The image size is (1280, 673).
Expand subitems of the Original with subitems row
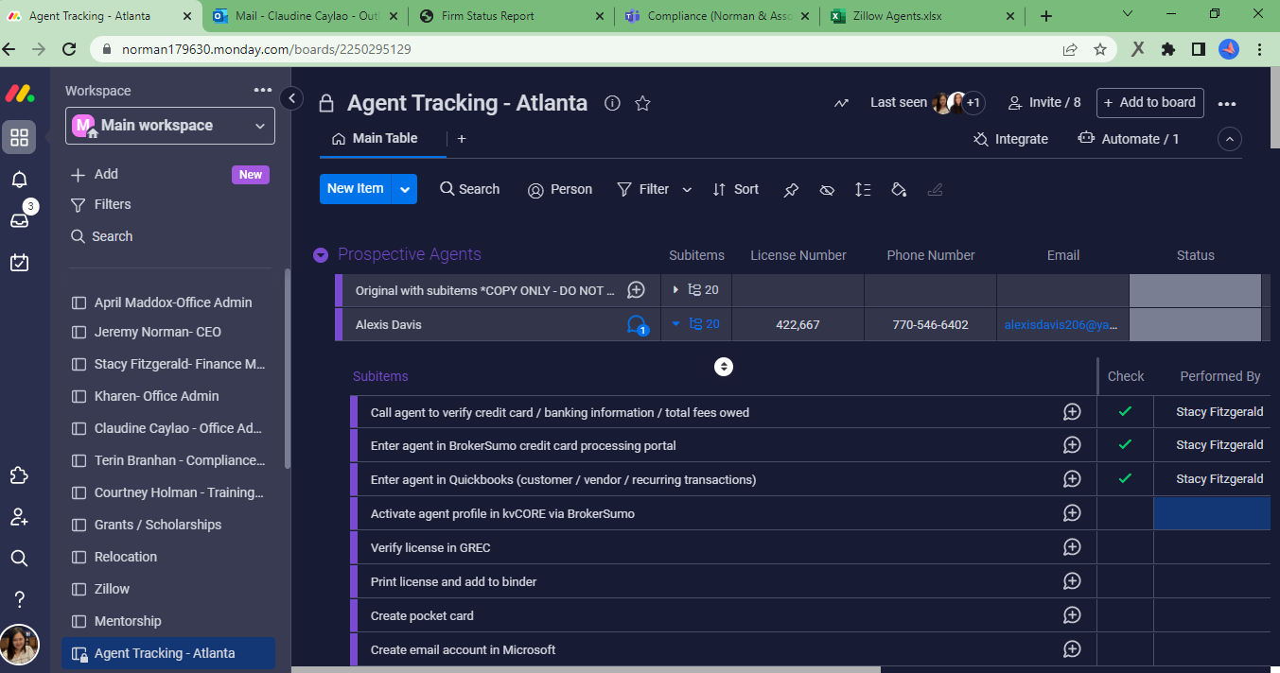point(675,290)
